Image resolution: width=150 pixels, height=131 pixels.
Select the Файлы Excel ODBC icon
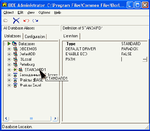tap(15, 85)
